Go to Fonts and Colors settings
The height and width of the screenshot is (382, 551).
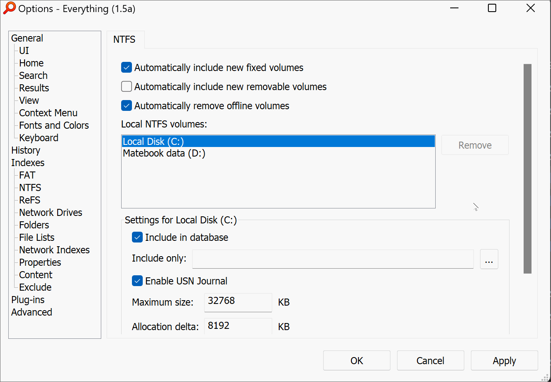54,125
